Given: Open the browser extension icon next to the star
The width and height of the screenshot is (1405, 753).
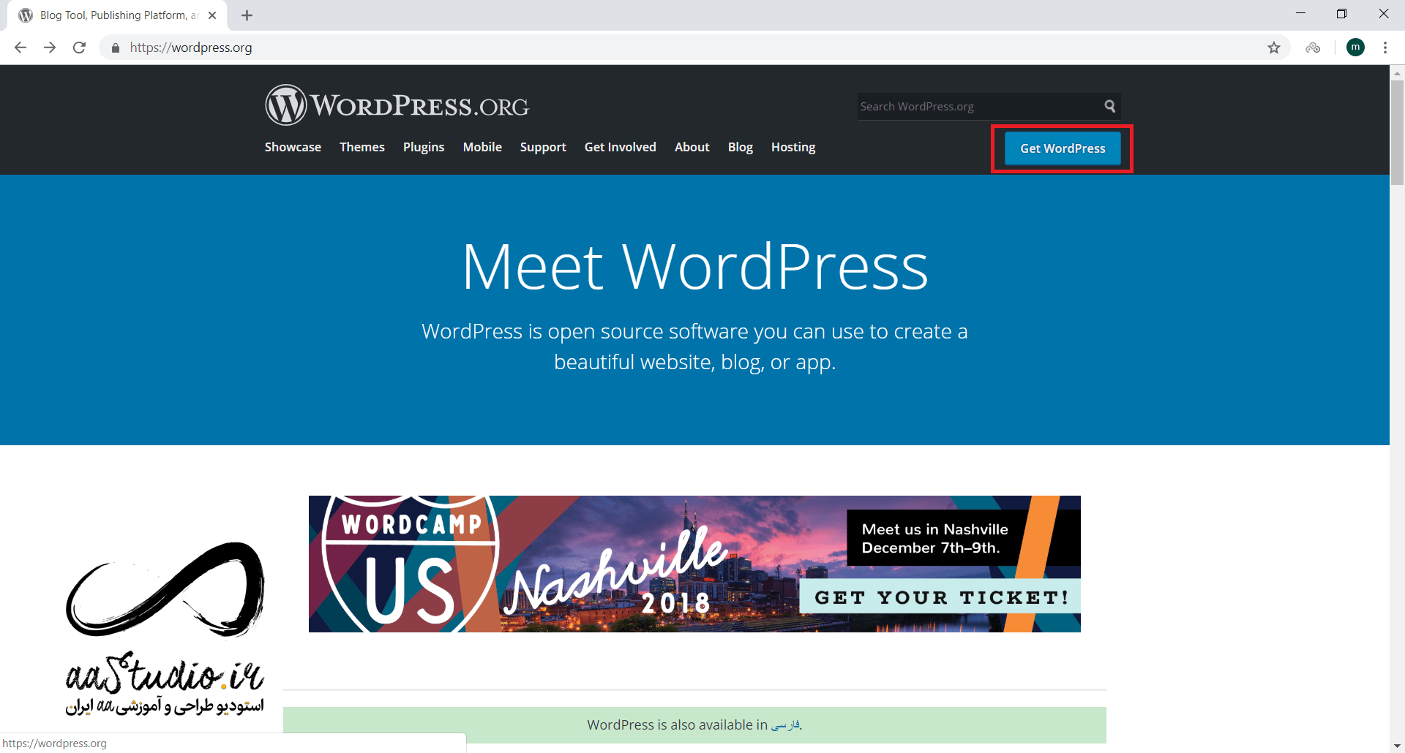Looking at the screenshot, I should (x=1313, y=48).
